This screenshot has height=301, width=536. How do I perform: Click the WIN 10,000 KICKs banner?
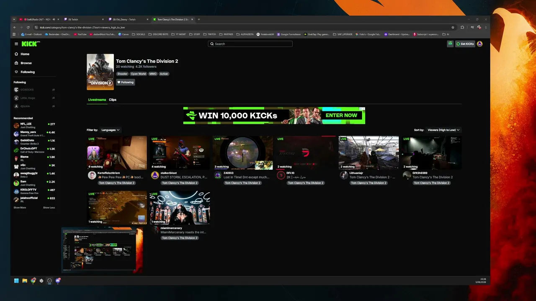pos(274,115)
